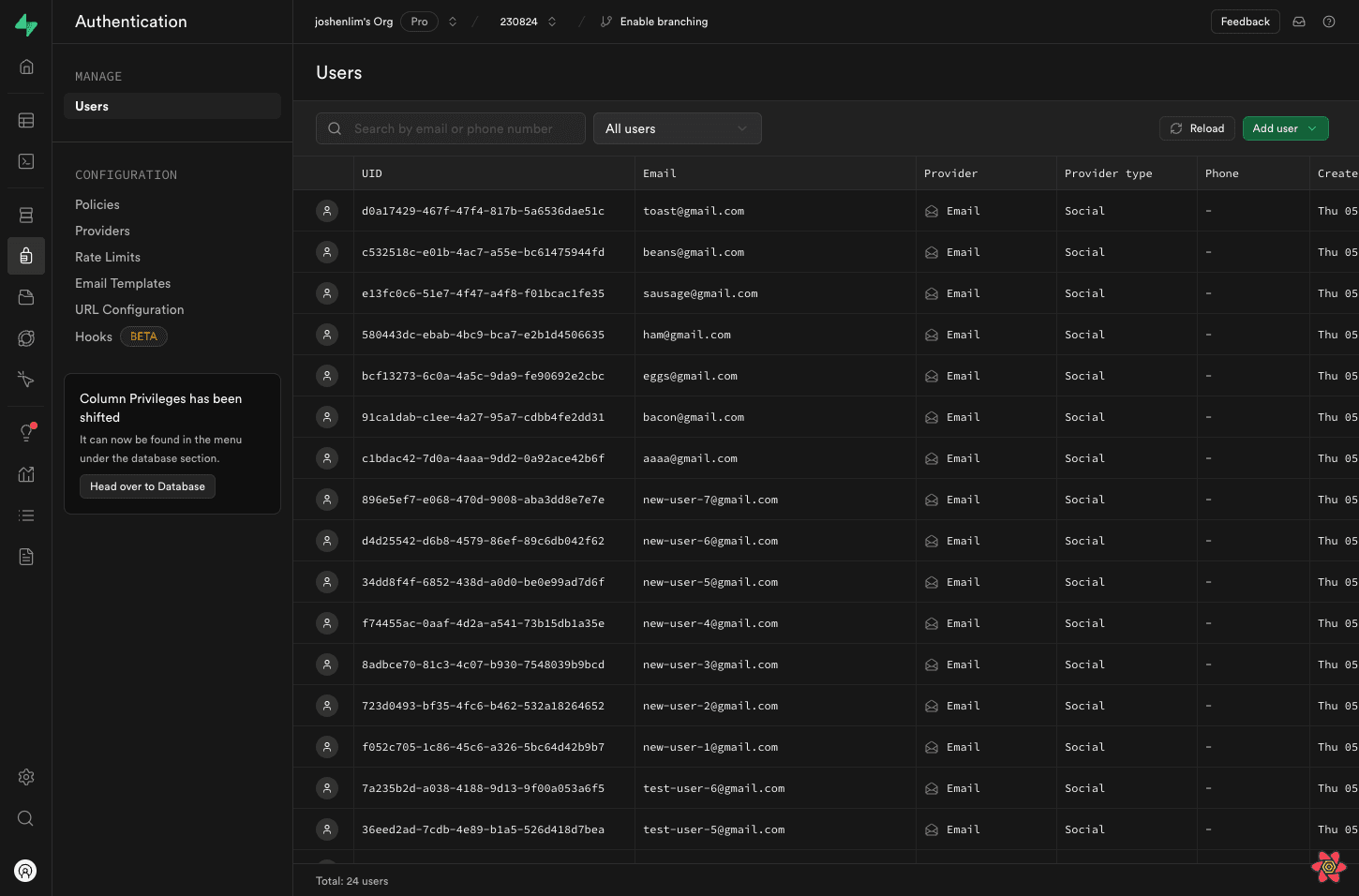Open the Logs list sidebar icon
1359x896 pixels.
tap(26, 515)
